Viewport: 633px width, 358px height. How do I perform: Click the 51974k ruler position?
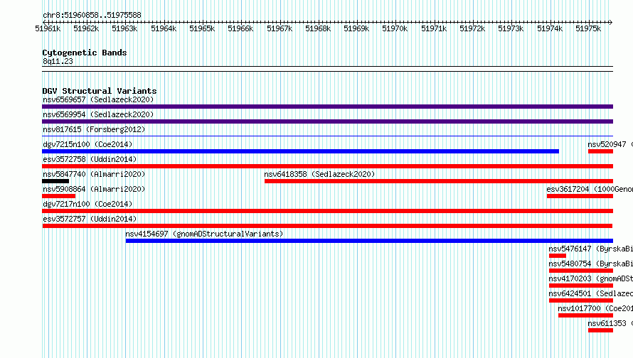(550, 28)
